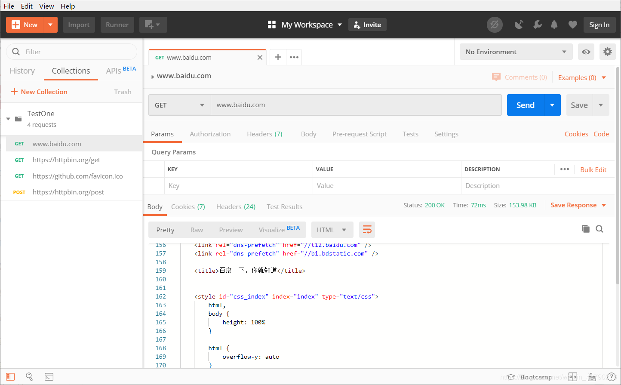Viewport: 621px width, 385px height.
Task: Open the tab options ellipsis menu
Action: tap(294, 57)
